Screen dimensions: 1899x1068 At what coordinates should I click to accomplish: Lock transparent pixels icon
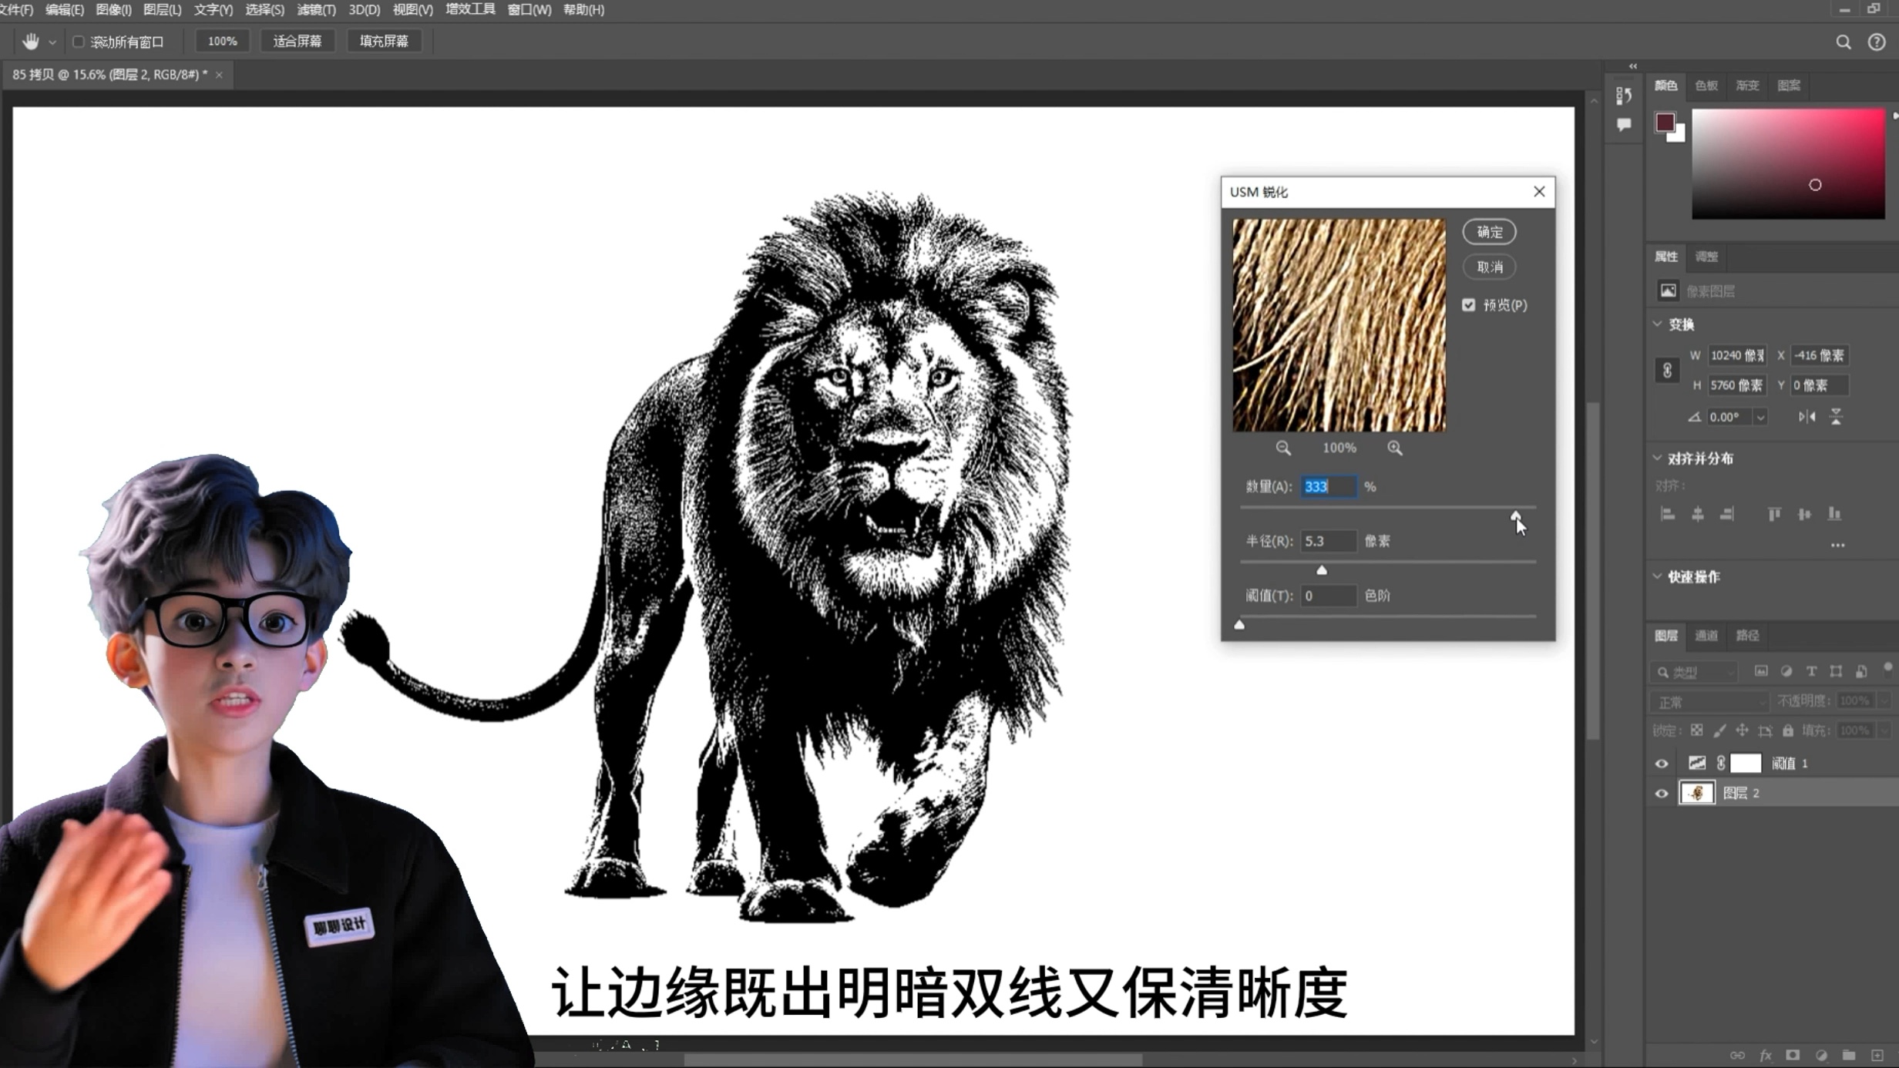pos(1697,730)
